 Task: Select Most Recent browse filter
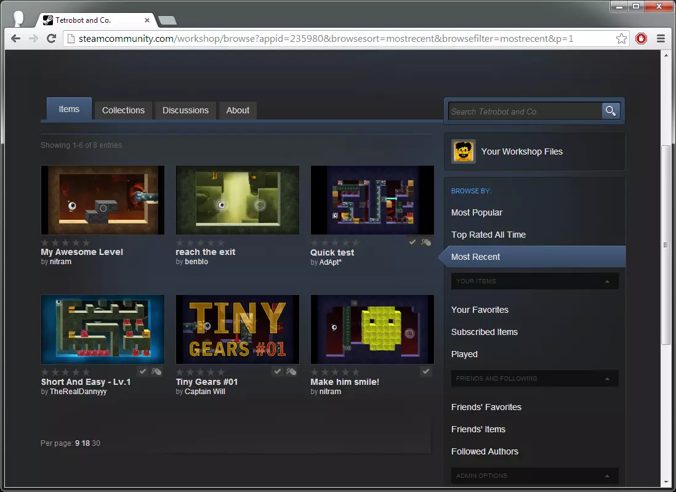click(x=534, y=257)
